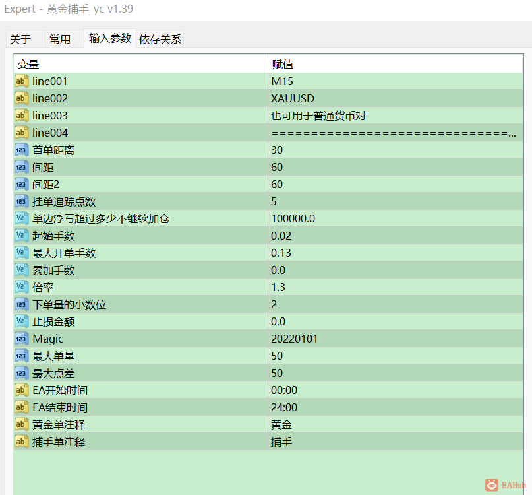The width and height of the screenshot is (532, 495).
Task: Edit the 间距2 value cell
Action: 396,184
